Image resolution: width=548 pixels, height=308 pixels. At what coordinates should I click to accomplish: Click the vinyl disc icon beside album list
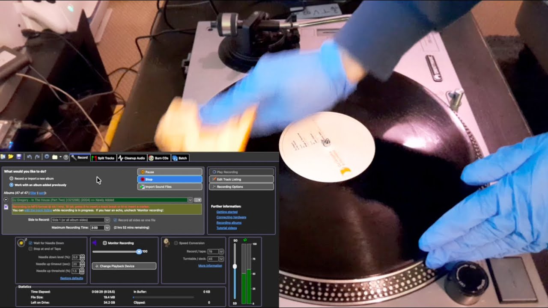point(6,200)
